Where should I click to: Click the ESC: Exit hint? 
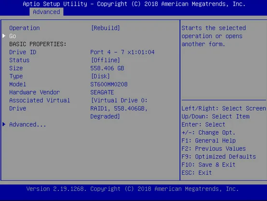click(197, 173)
